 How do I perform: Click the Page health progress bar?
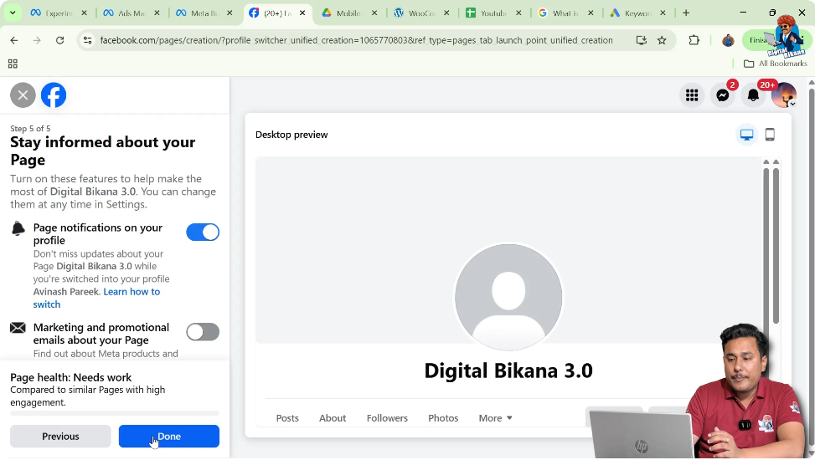click(115, 413)
